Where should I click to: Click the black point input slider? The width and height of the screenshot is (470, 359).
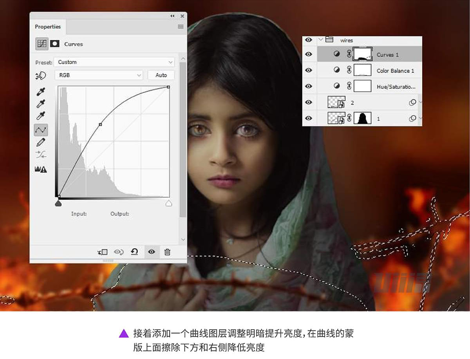[58, 203]
